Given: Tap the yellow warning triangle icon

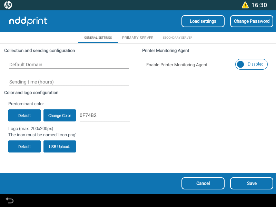Looking at the screenshot, I should [246, 5].
